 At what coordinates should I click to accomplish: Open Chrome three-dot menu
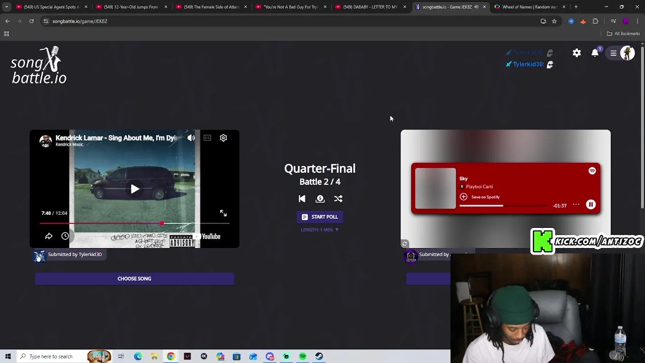(x=638, y=21)
